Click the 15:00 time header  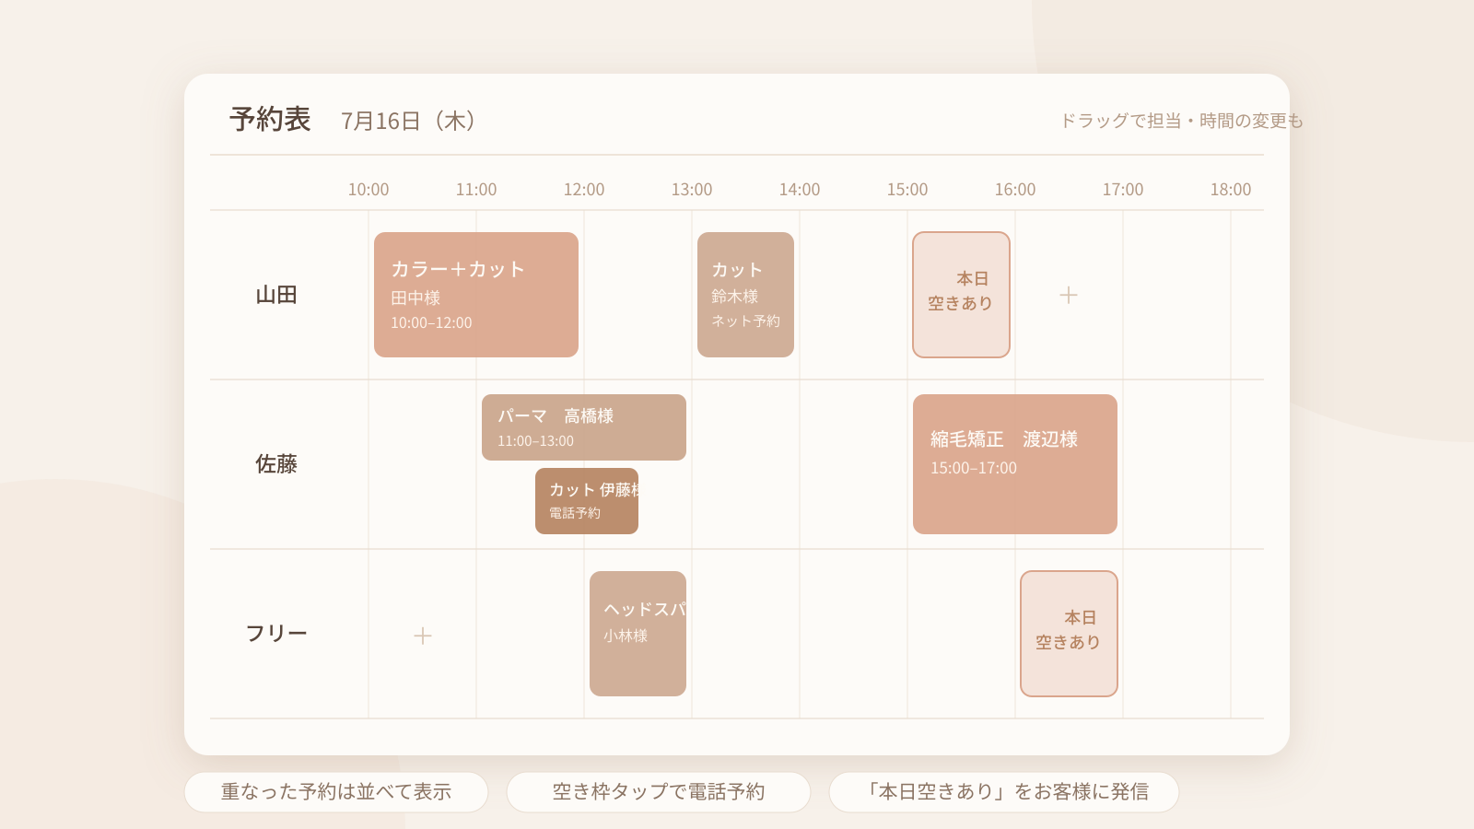point(907,190)
